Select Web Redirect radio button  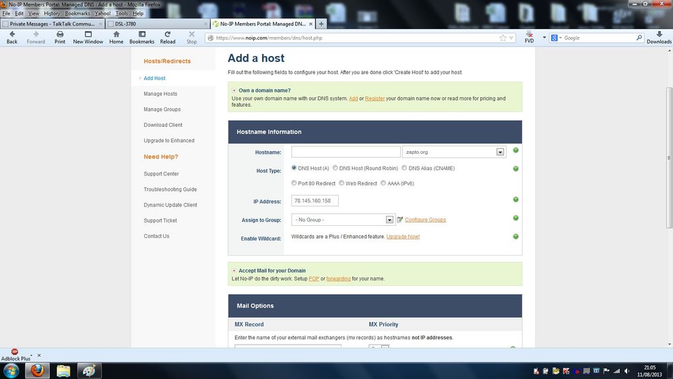(342, 183)
